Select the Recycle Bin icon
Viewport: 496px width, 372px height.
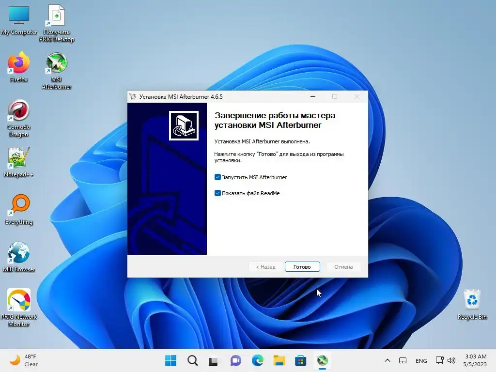[472, 304]
